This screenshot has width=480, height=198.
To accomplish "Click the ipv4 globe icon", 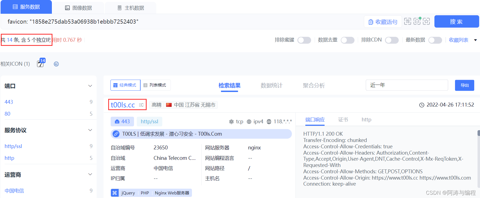I will [249, 122].
